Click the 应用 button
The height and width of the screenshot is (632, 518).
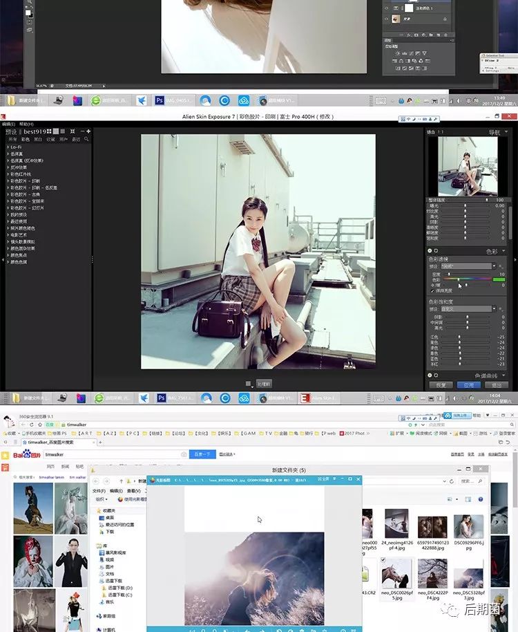468,385
